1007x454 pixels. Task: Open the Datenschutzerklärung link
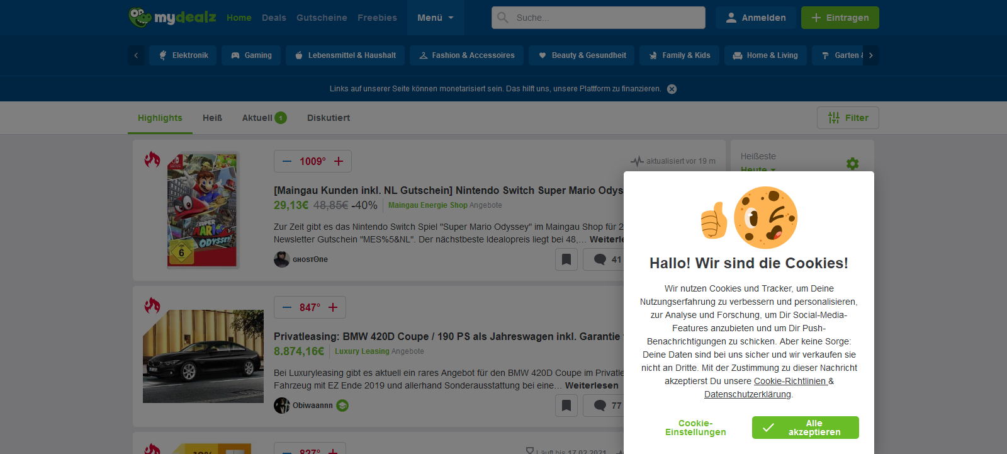pos(748,394)
